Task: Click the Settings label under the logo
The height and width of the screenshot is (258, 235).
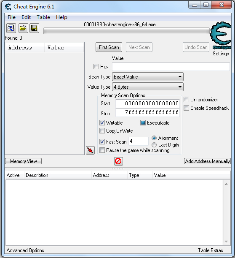Action: [221, 54]
